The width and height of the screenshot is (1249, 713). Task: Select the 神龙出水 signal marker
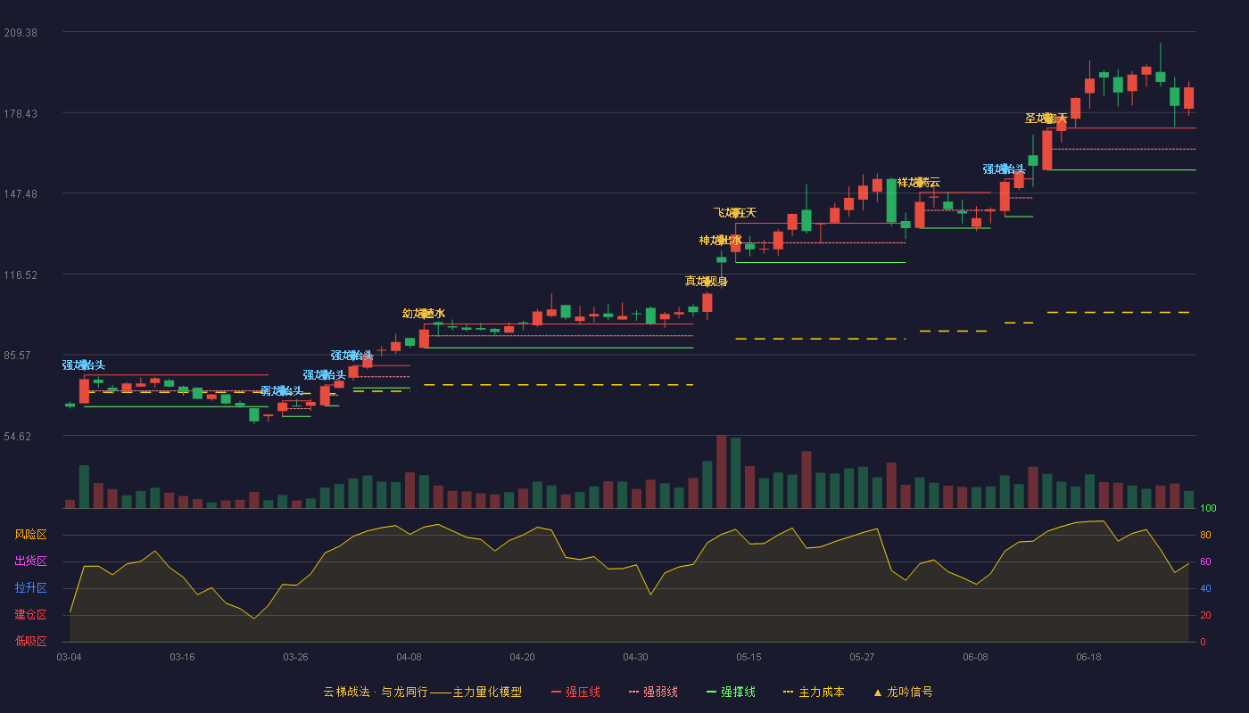click(x=721, y=240)
